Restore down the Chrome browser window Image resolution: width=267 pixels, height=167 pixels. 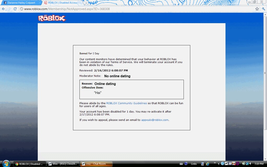254,2
